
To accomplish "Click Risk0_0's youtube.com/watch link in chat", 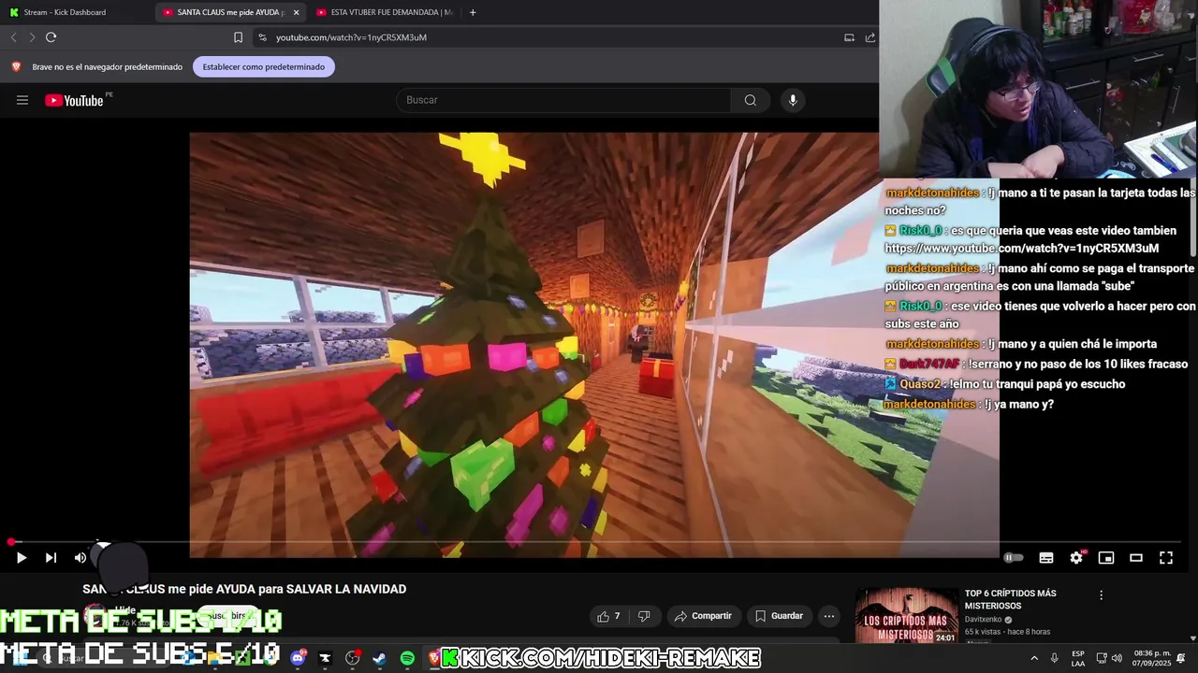I will coord(1021,249).
